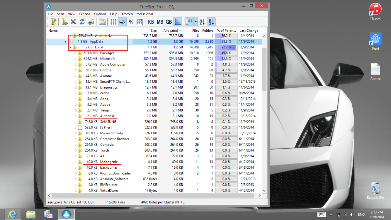The width and height of the screenshot is (391, 220).
Task: Select the Chromatic Browser row
Action: [x=154, y=139]
